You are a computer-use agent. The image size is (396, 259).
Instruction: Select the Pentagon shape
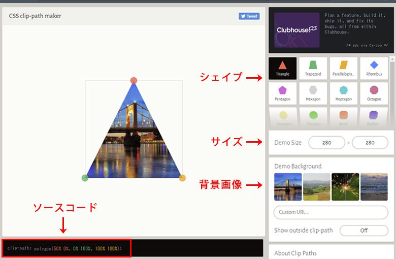click(283, 93)
